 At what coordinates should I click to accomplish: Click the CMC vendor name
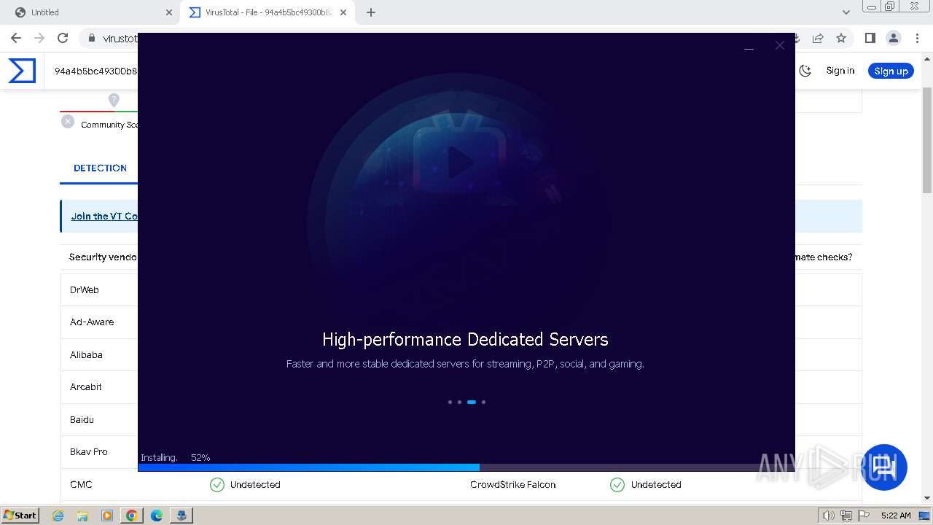point(81,484)
